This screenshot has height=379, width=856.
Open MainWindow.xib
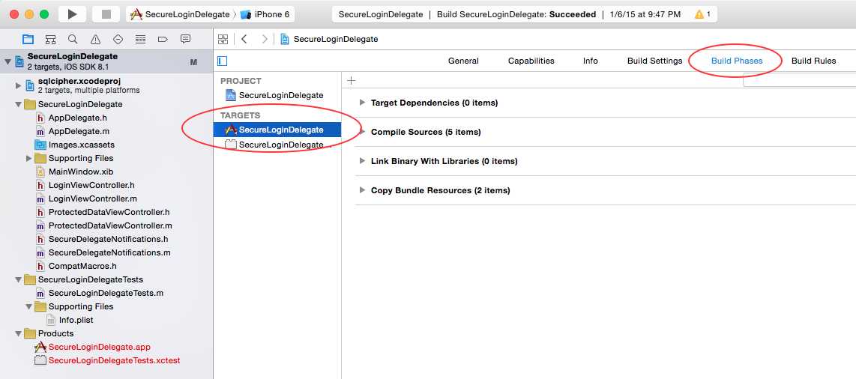pyautogui.click(x=81, y=172)
